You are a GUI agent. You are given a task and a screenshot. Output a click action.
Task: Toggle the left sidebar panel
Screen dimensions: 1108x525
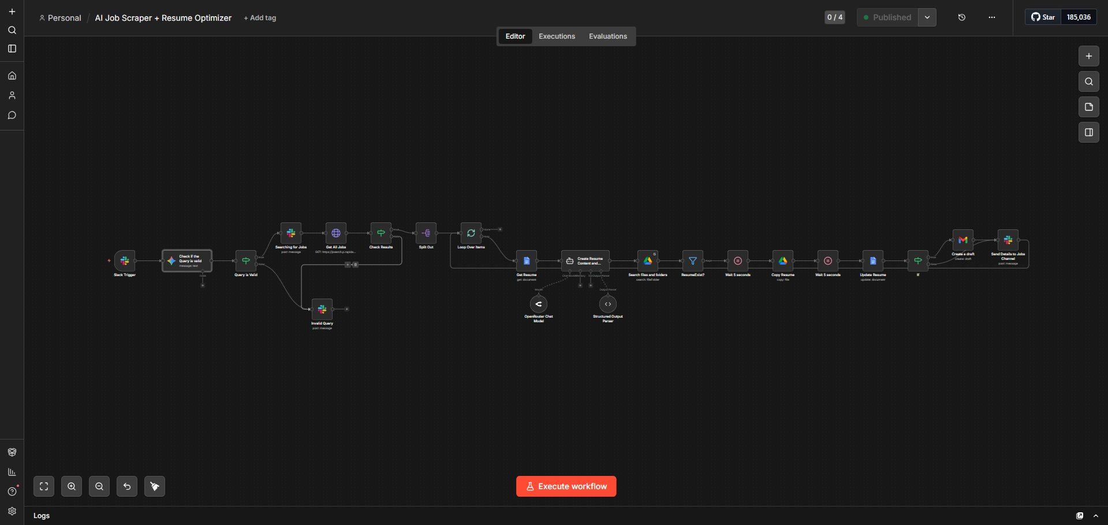[x=12, y=49]
